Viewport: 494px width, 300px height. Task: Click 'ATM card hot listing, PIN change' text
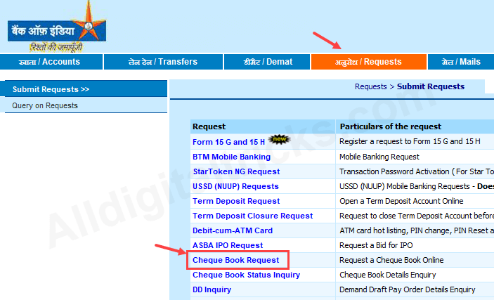pos(417,230)
